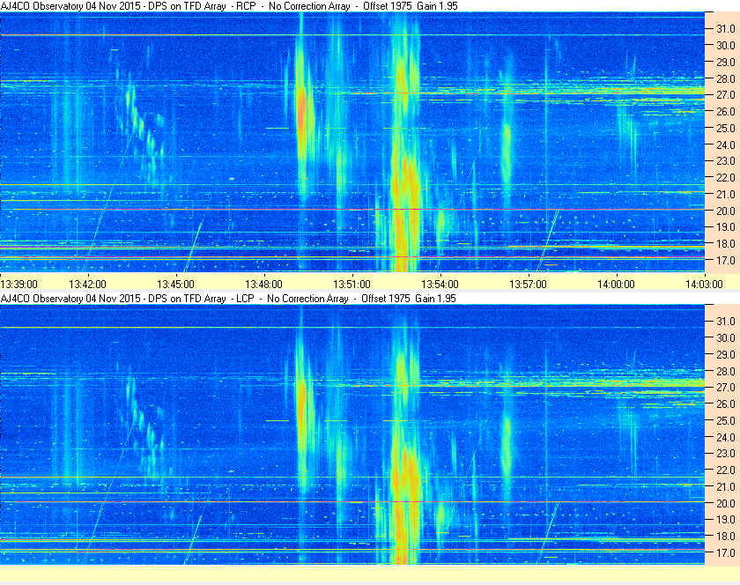
Task: Click the 30.0 frequency label on RCP plot
Action: [726, 45]
